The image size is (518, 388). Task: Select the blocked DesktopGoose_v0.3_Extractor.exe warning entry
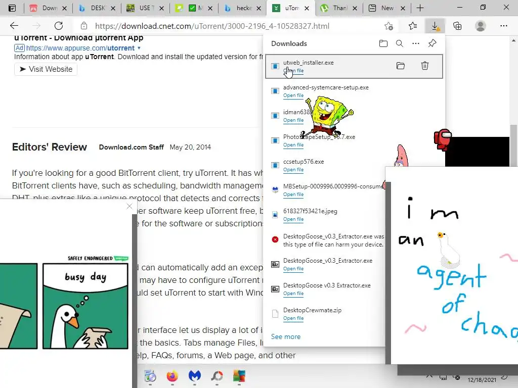point(325,240)
